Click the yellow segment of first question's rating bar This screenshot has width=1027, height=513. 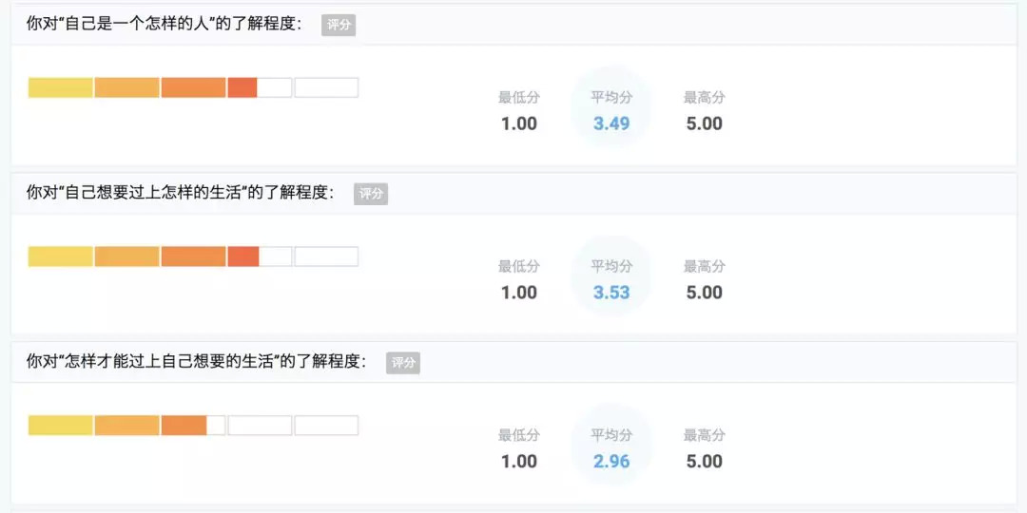61,87
